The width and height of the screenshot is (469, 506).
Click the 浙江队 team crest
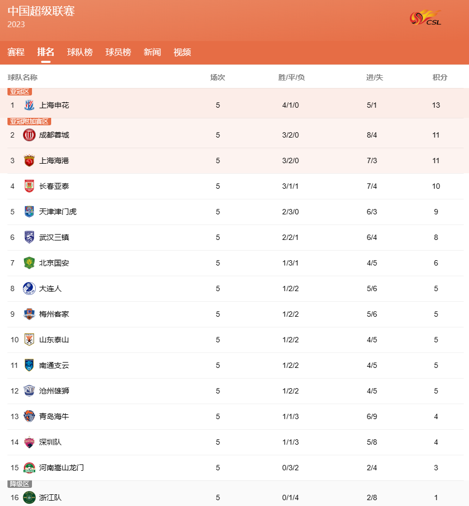pos(29,497)
